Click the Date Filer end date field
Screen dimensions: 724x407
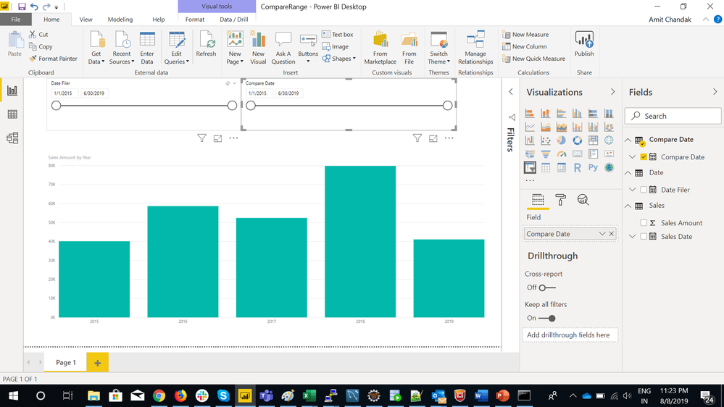point(93,93)
